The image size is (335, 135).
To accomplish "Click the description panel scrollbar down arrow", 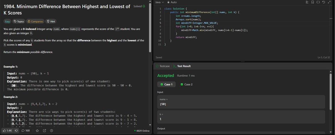I will pos(150,125).
